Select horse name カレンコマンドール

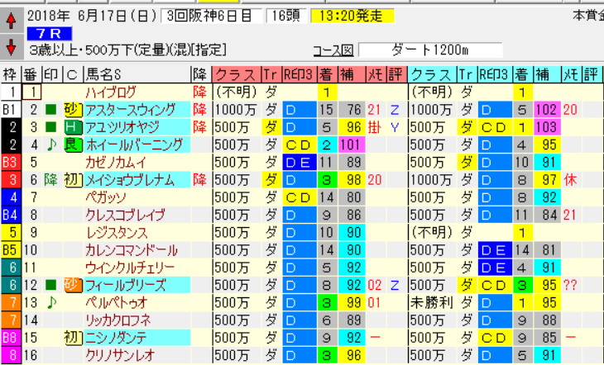tap(131, 250)
